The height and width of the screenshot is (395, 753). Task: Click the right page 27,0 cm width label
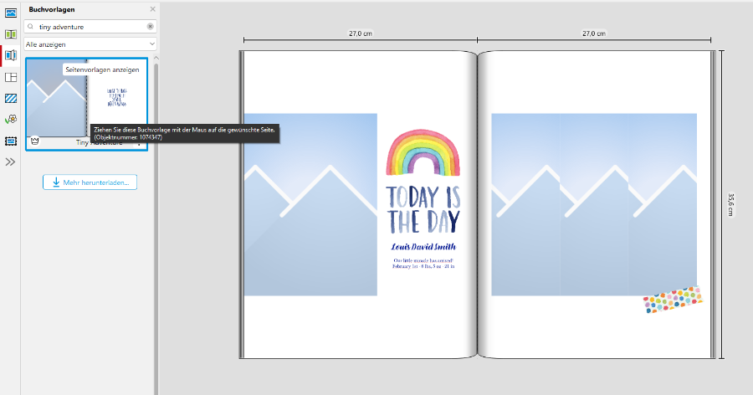594,33
